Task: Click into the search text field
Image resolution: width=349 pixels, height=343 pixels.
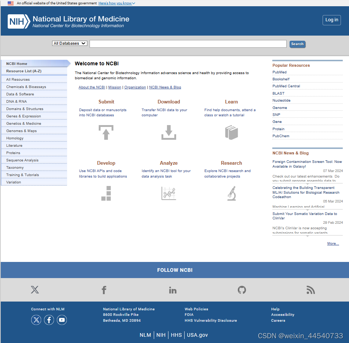Action: pos(188,44)
